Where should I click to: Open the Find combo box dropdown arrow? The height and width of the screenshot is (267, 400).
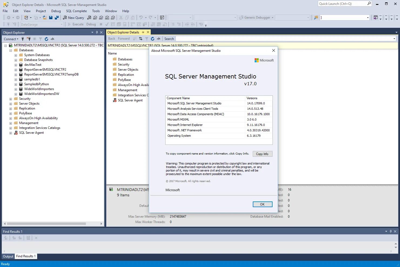click(368, 18)
